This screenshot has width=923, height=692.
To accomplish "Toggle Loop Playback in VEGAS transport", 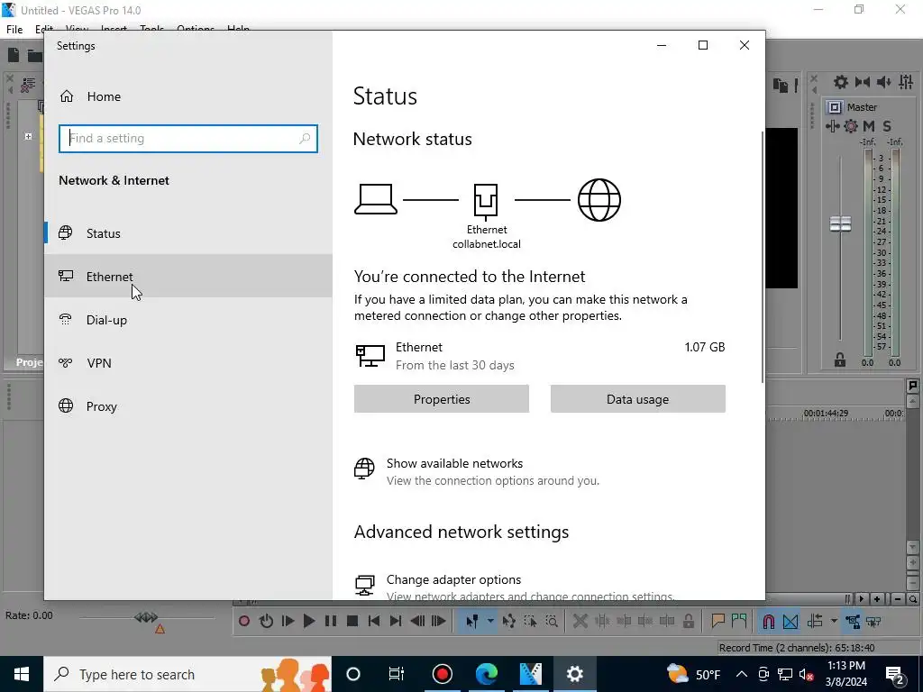I will 266,621.
